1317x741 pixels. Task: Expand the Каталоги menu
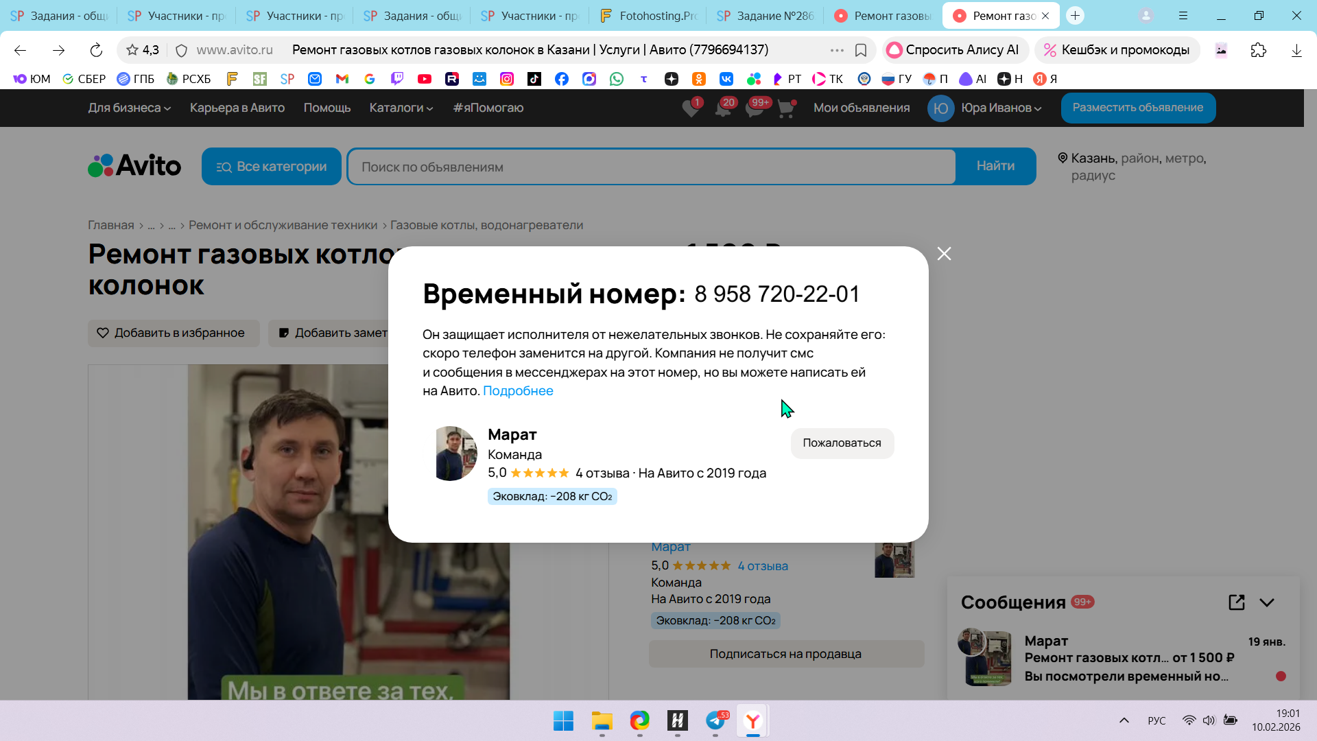401,108
